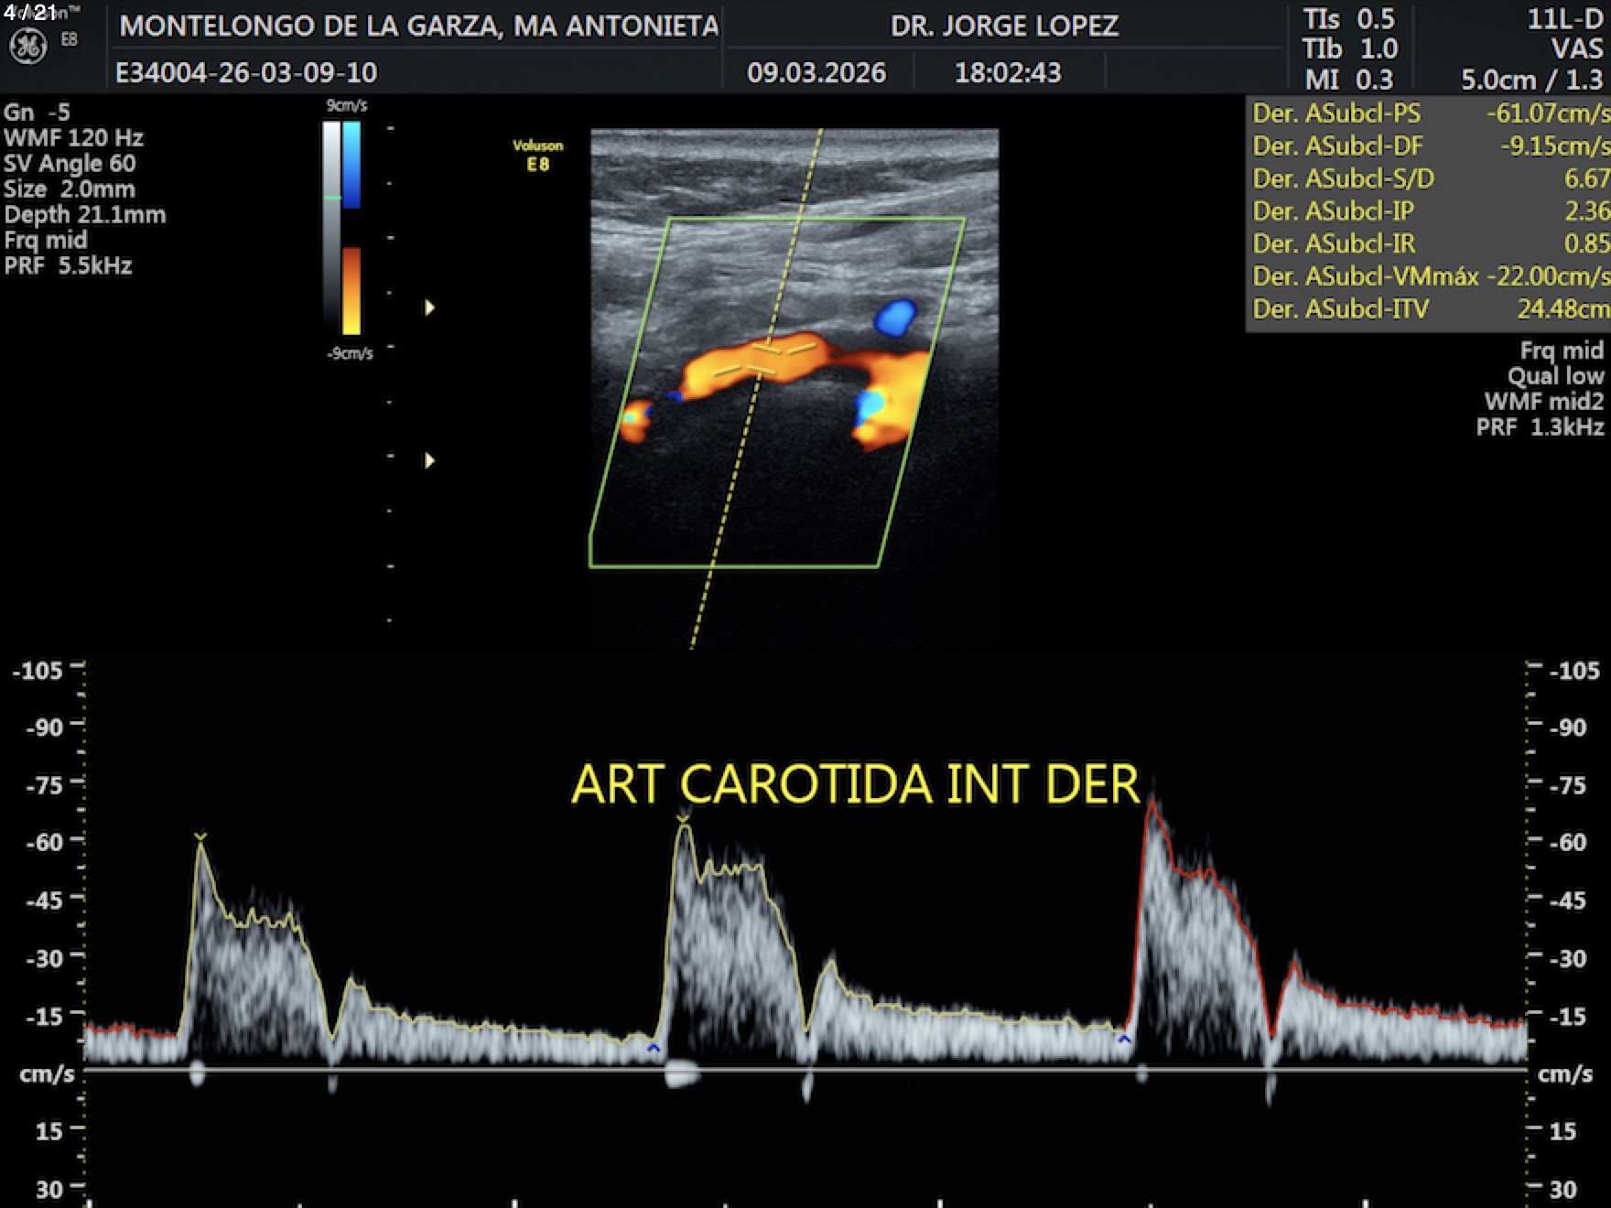Click the PRF 5.5kHz parameter
The image size is (1611, 1208).
click(x=69, y=266)
